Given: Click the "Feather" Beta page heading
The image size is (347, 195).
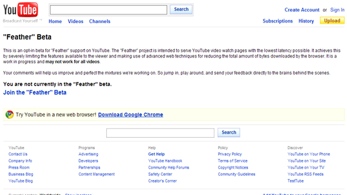Looking at the screenshot, I should coord(27,37).
